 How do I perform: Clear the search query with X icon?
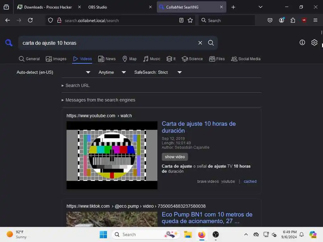click(200, 43)
